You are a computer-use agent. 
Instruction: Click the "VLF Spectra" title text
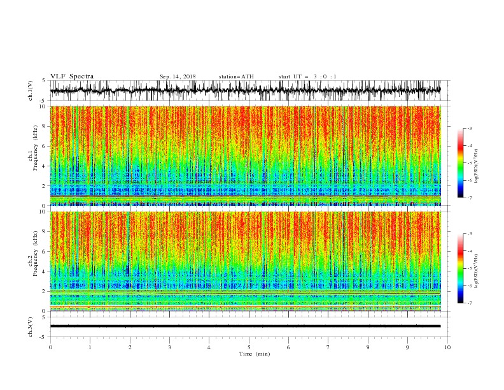tap(72, 76)
